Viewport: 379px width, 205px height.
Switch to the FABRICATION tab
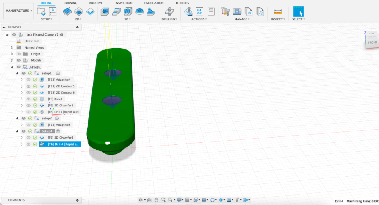(154, 3)
